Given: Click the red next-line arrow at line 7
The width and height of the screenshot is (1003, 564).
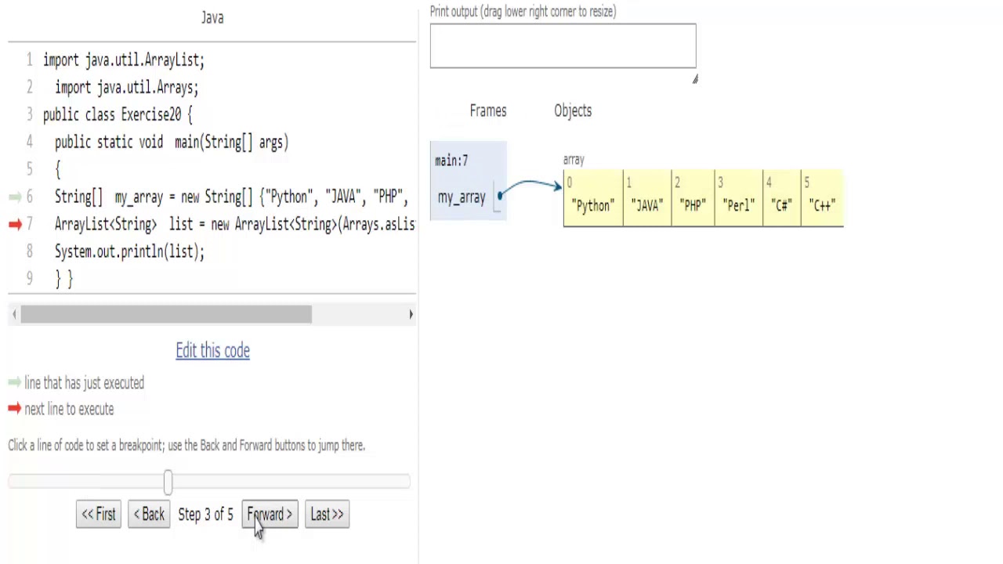Looking at the screenshot, I should point(15,225).
